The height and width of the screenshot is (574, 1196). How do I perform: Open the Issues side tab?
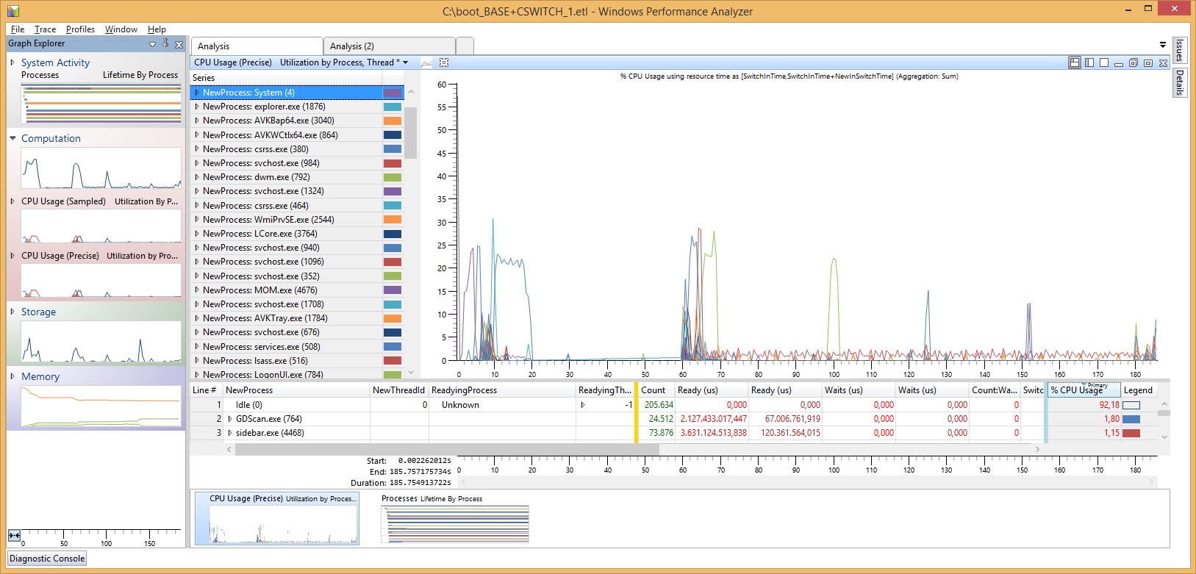click(1179, 50)
